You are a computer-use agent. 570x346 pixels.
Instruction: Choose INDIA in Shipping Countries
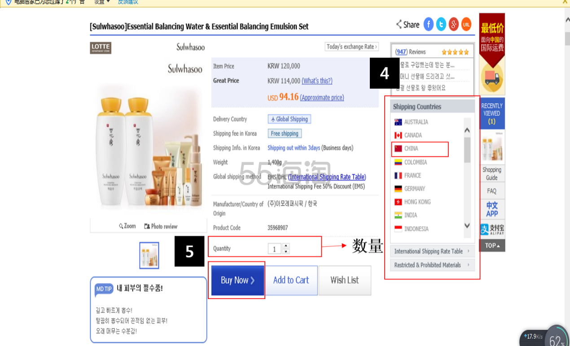pos(406,215)
